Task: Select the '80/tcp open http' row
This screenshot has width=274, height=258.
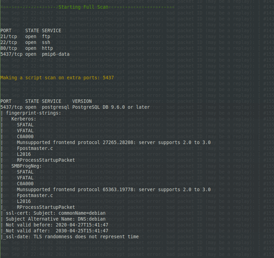Action: coord(27,48)
